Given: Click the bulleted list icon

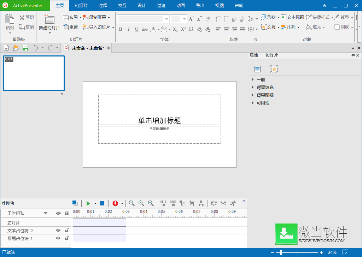Looking at the screenshot, I should tap(226, 19).
